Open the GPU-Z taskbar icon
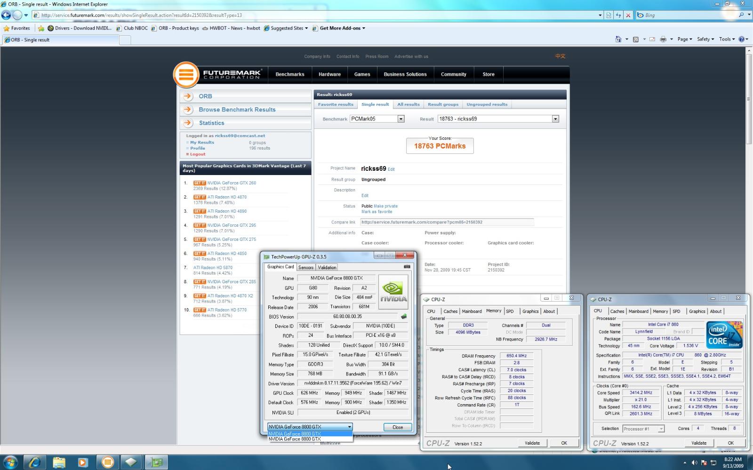Image resolution: width=753 pixels, height=470 pixels. click(x=156, y=462)
